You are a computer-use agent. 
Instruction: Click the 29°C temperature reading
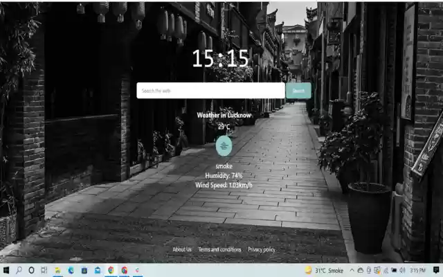(x=224, y=126)
